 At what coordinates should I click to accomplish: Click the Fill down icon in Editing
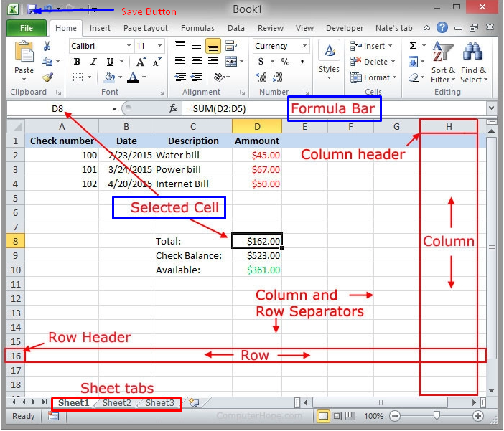(x=413, y=62)
